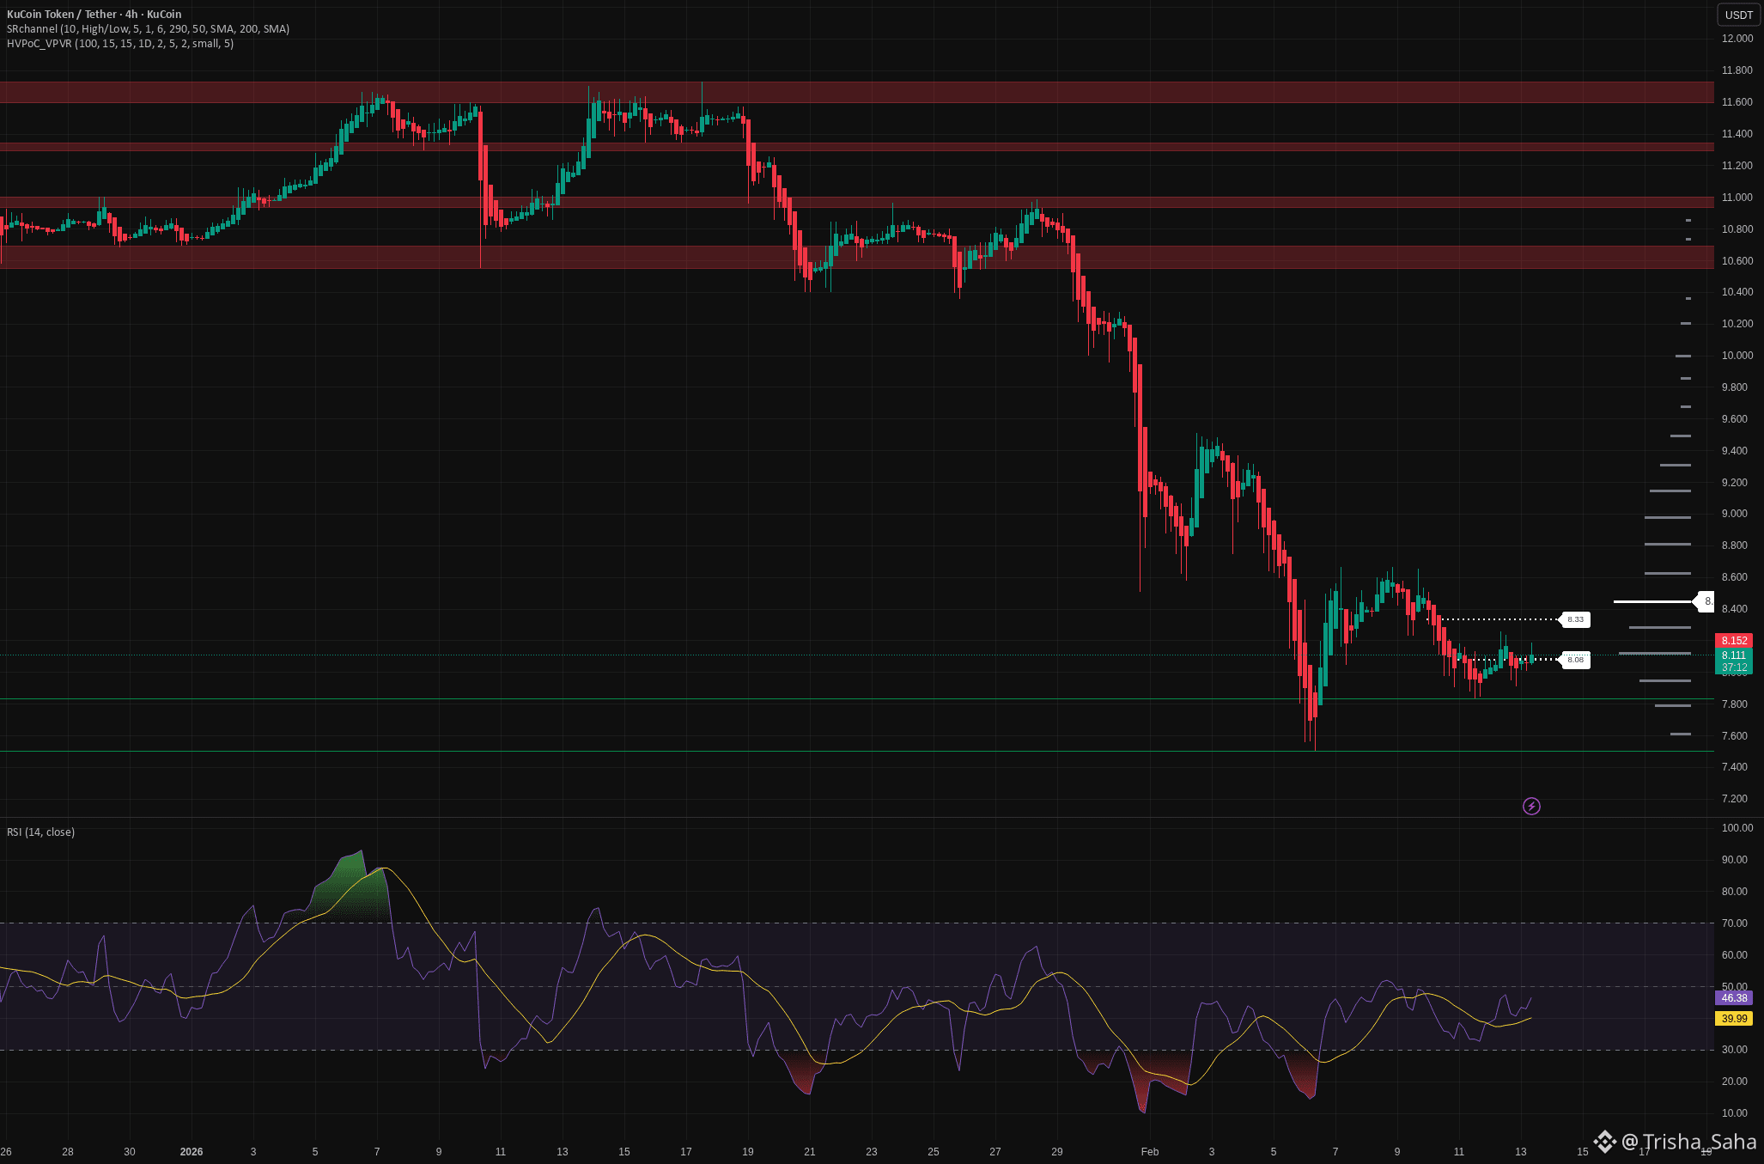Click the 2026 label on time axis
Image resolution: width=1764 pixels, height=1164 pixels.
(x=192, y=1152)
